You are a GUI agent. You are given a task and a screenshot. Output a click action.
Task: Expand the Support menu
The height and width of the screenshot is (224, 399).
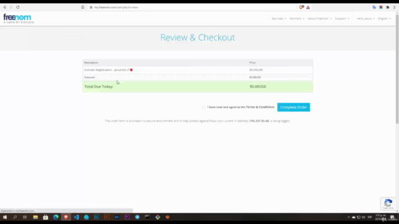point(342,19)
